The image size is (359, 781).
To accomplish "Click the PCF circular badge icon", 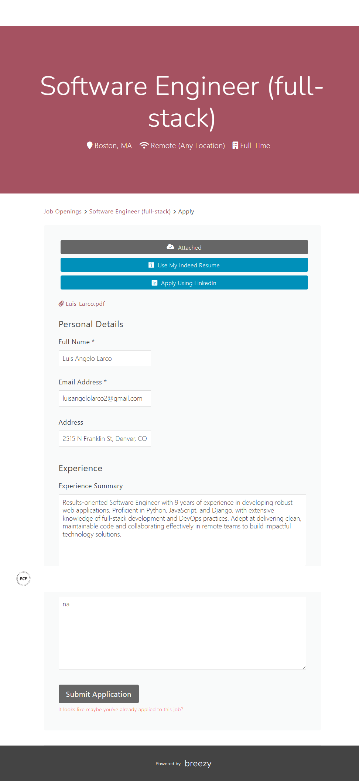I will 23,579.
